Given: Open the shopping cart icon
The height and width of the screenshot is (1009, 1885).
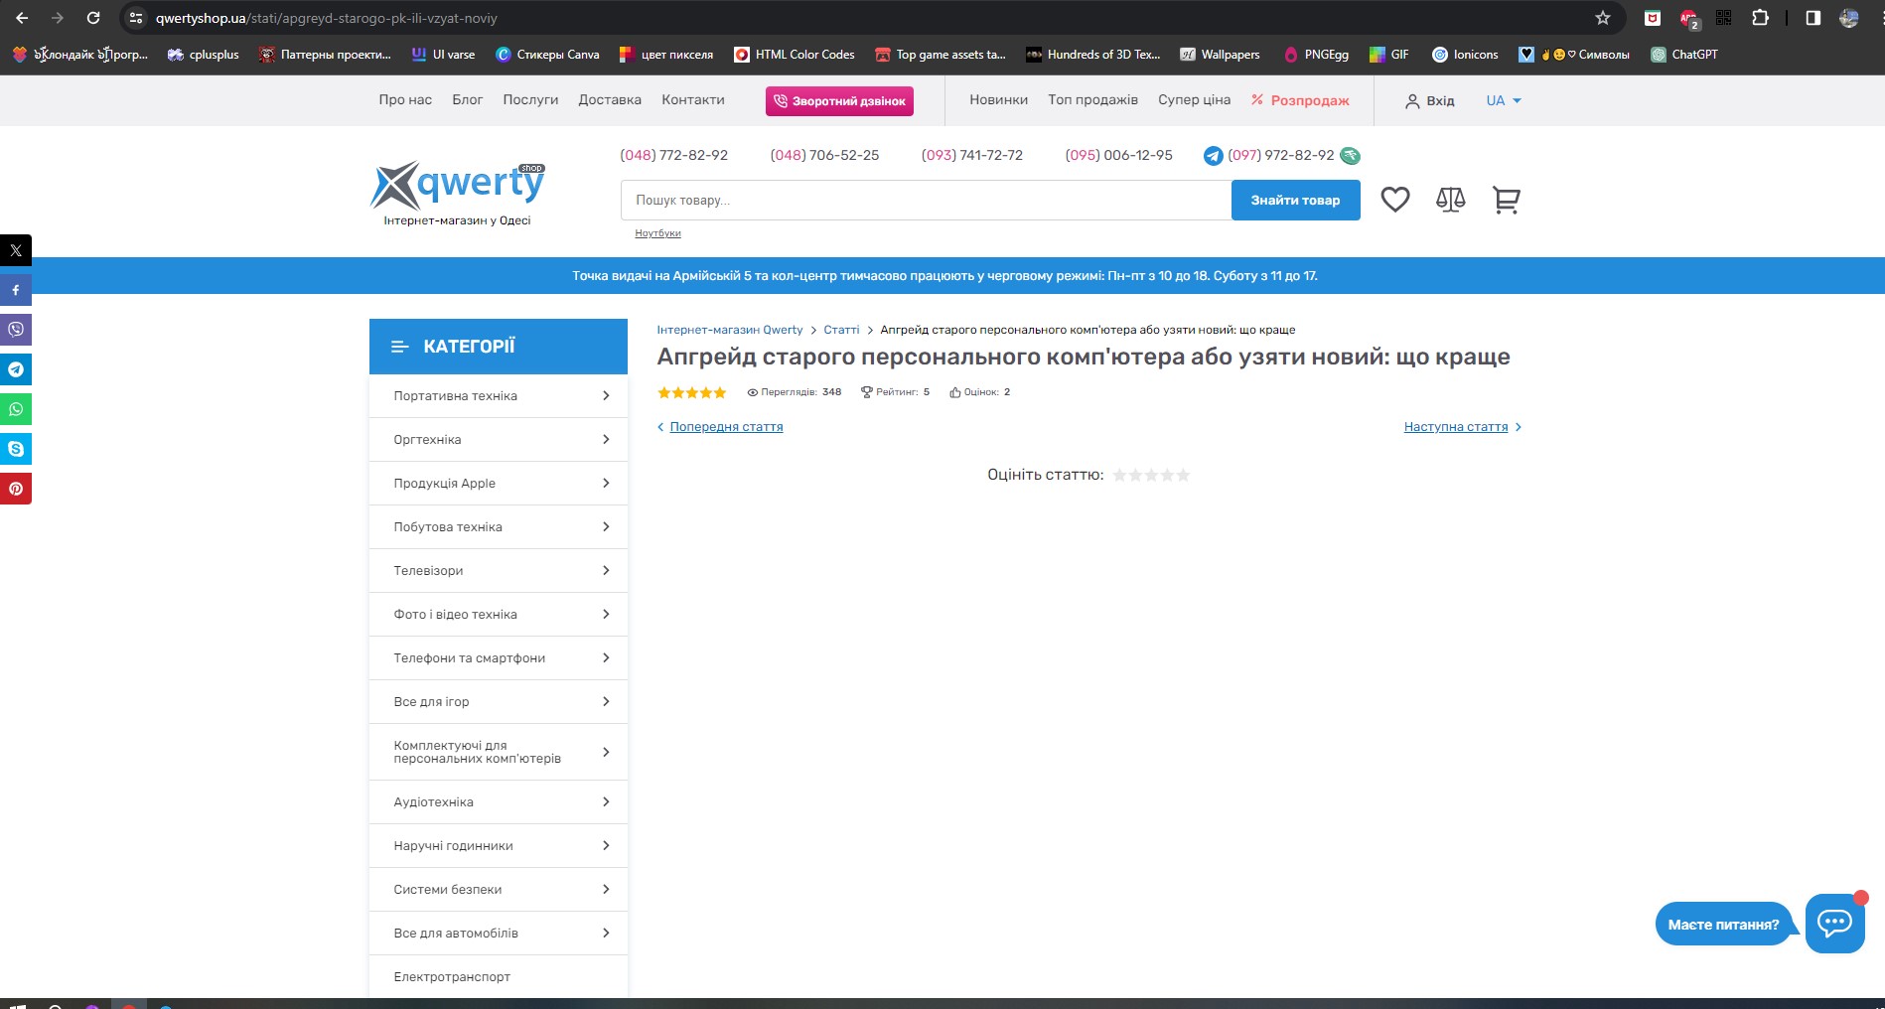Looking at the screenshot, I should click(1506, 200).
